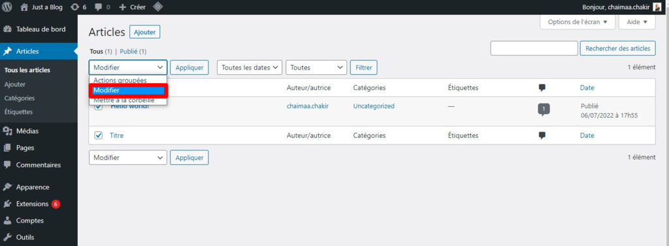669x246 pixels.
Task: Choose Modifier in the dropdown list
Action: 127,90
